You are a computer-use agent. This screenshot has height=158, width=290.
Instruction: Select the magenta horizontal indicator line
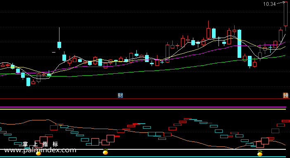[x=143, y=107]
